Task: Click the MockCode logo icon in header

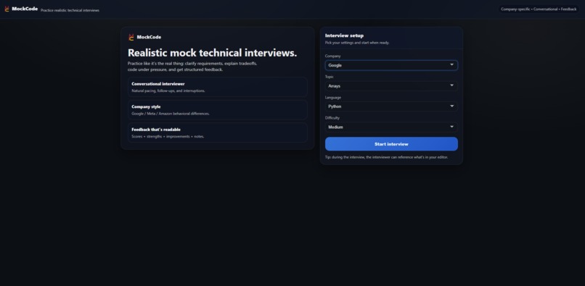Action: point(7,9)
